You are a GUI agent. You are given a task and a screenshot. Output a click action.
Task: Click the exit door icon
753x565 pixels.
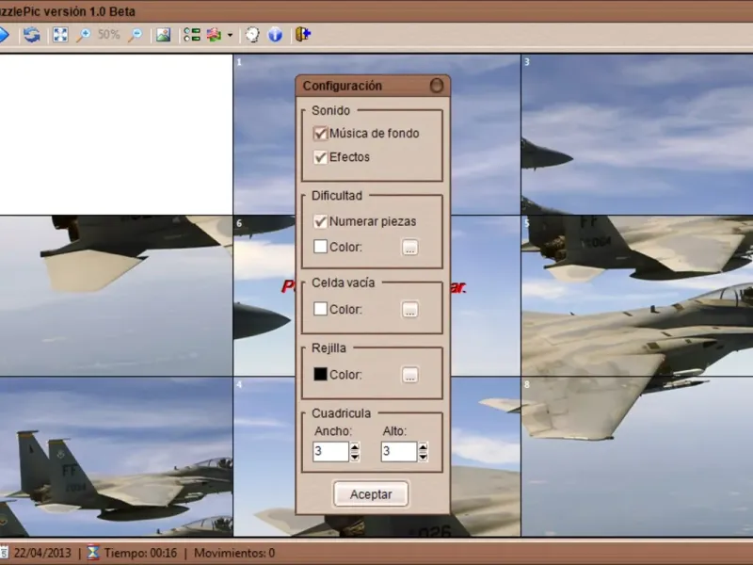pos(303,35)
